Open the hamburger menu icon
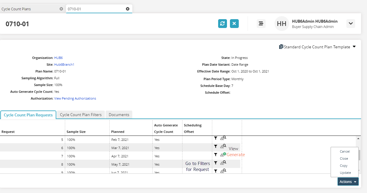The image size is (367, 193). 261,24
